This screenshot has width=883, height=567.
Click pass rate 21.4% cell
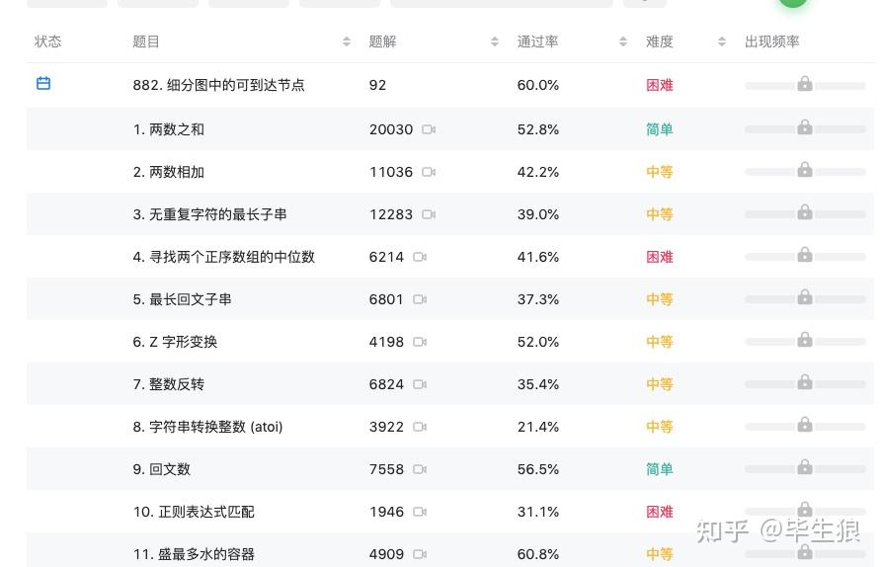click(537, 427)
